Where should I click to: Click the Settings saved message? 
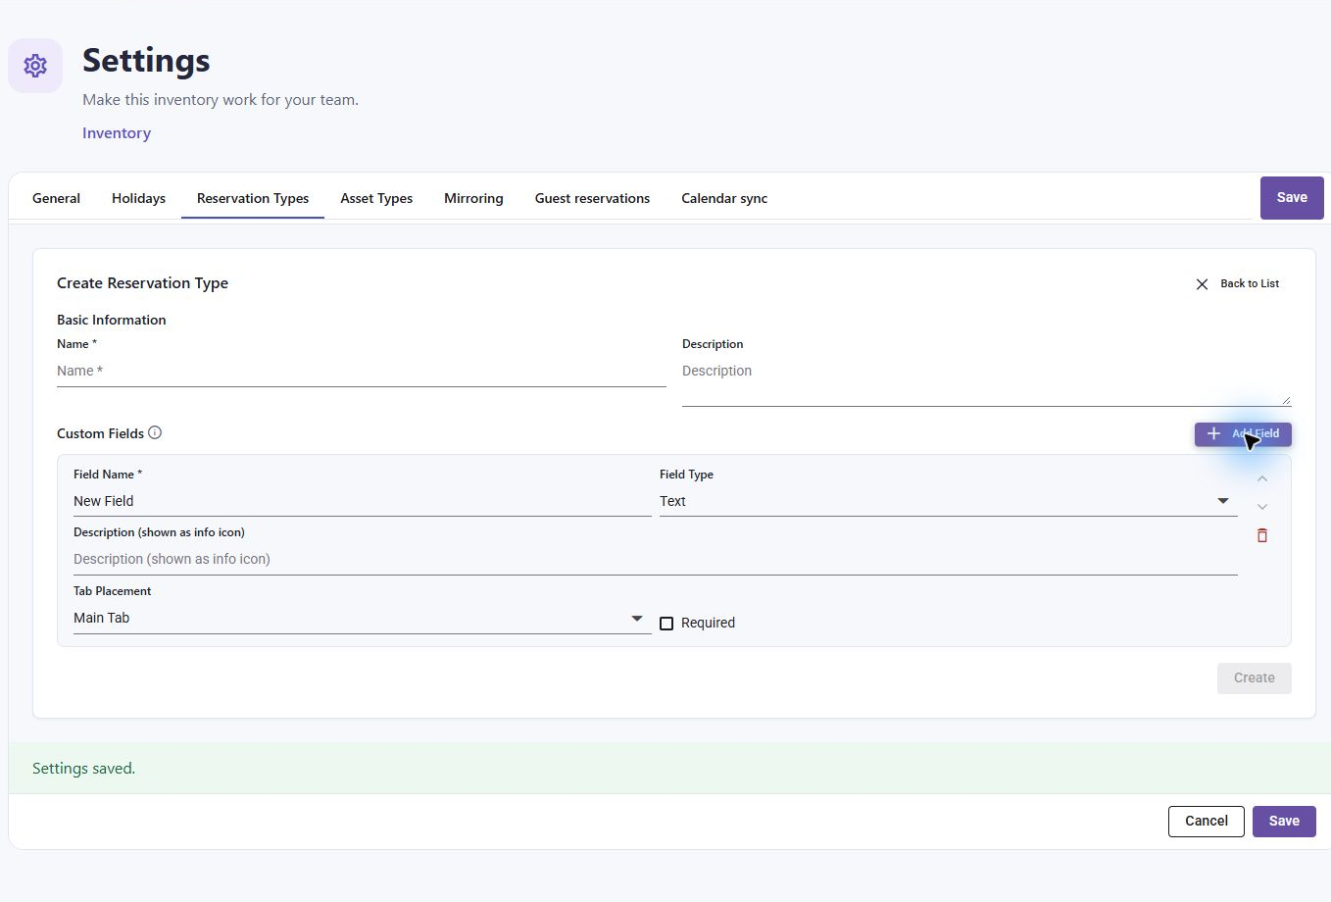[x=83, y=769]
